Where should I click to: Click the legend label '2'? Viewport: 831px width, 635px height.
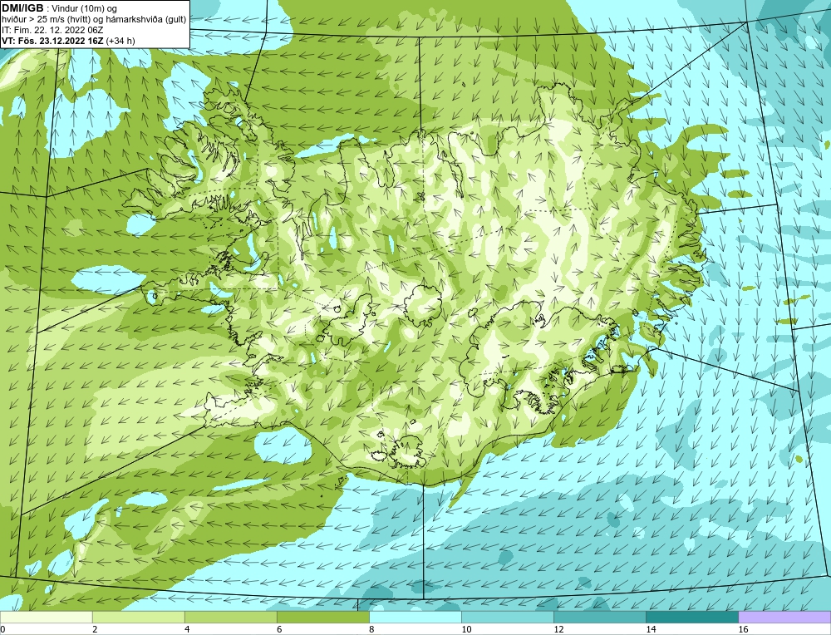[95, 629]
